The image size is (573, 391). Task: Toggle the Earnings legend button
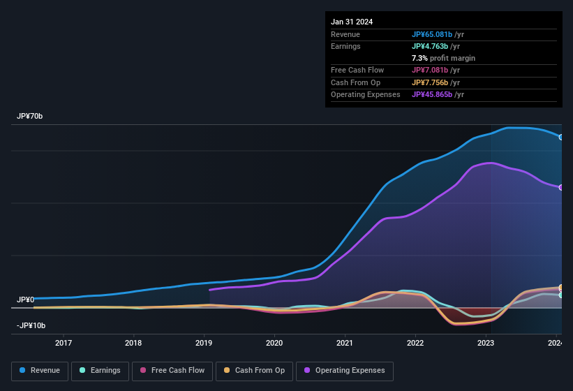point(100,371)
